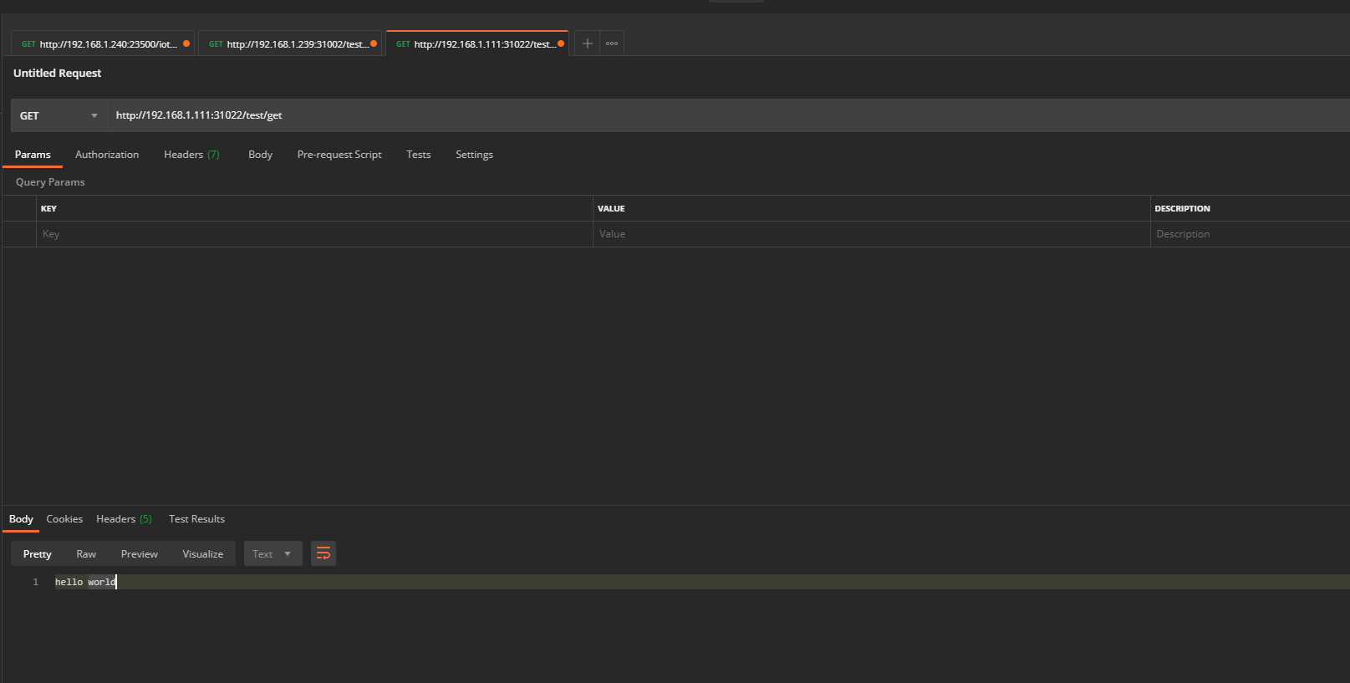Show the response Cookies tab
This screenshot has height=683, width=1350.
64,519
